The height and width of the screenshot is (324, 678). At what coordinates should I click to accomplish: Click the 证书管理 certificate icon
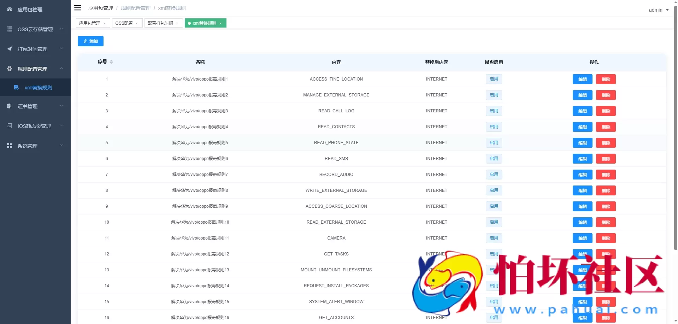[x=9, y=106]
